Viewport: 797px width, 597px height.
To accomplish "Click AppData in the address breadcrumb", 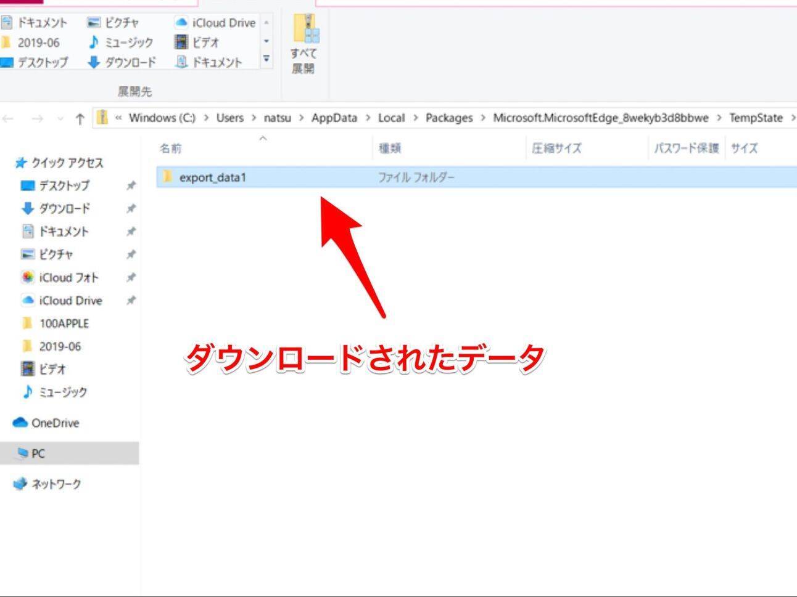I will (334, 118).
